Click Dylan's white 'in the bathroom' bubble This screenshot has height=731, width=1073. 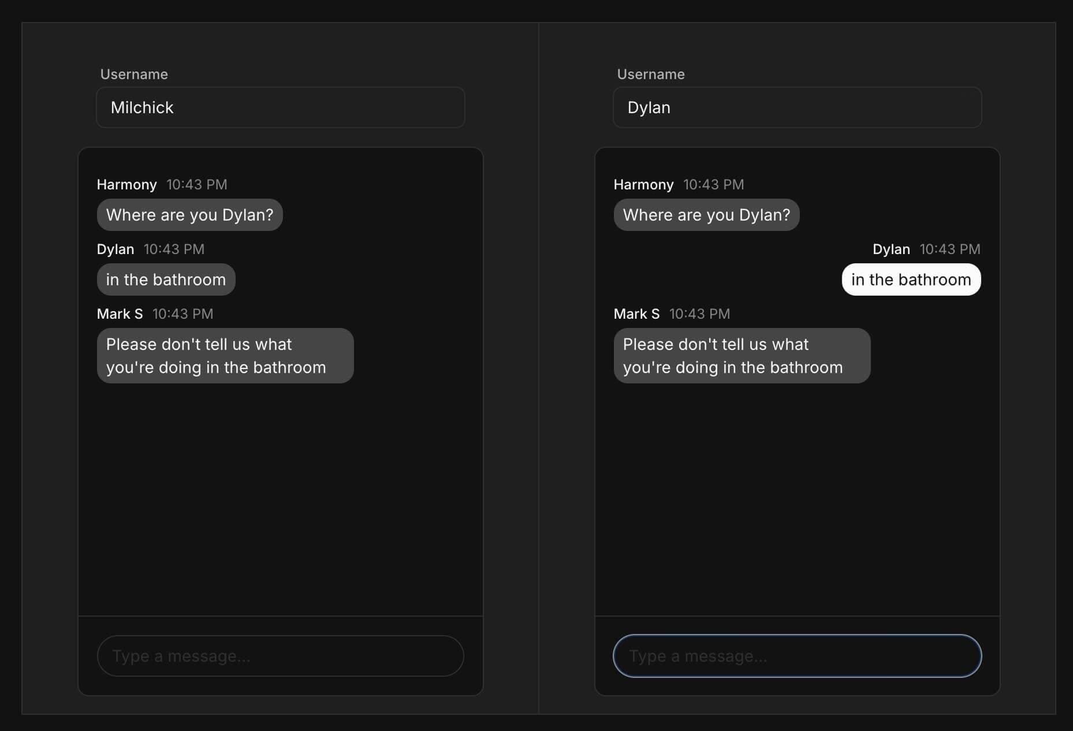(x=911, y=279)
